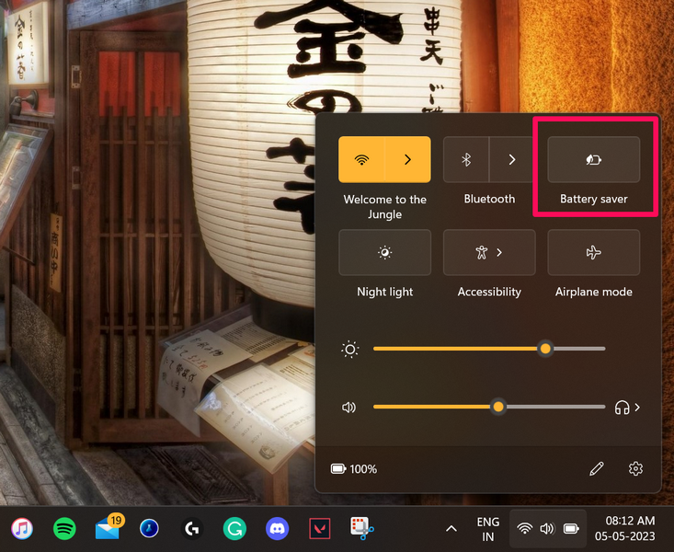Open Spotify from the taskbar
The image size is (674, 552).
[64, 528]
